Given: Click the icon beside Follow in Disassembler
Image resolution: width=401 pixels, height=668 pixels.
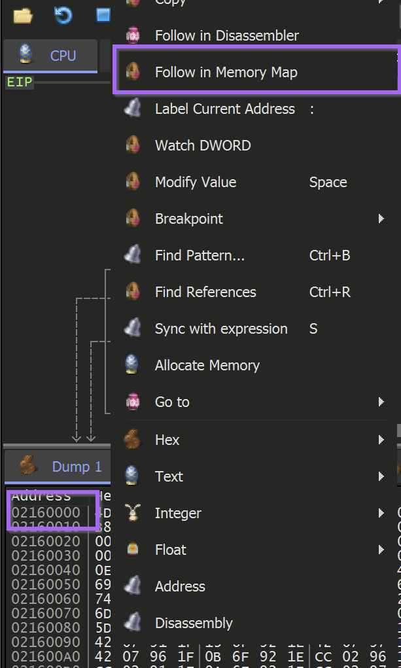Looking at the screenshot, I should click(x=133, y=35).
